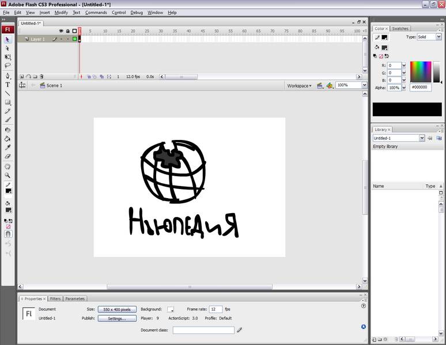
Task: Toggle show all layers as outlines
Action: coord(74,31)
